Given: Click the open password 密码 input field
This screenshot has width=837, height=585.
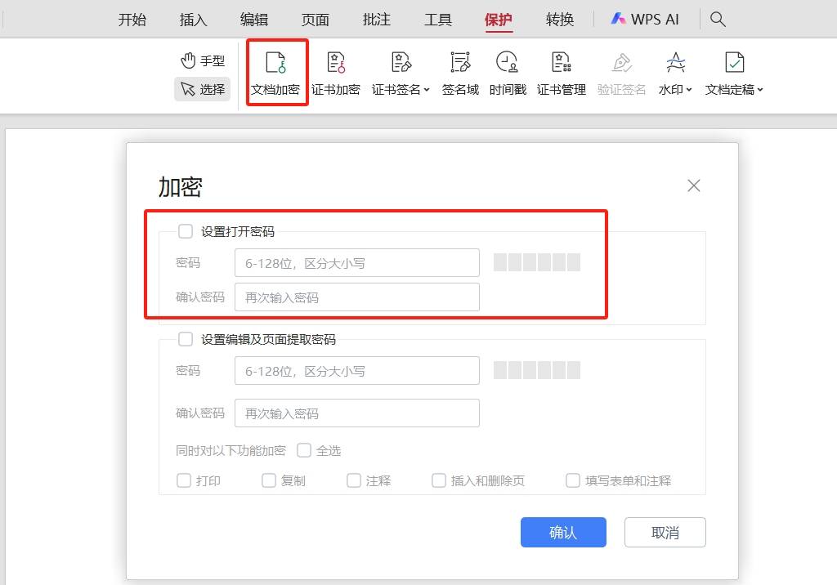Looking at the screenshot, I should [356, 263].
